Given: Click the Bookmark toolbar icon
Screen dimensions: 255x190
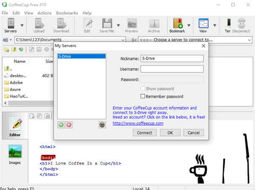Looking at the screenshot, I should (177, 25).
